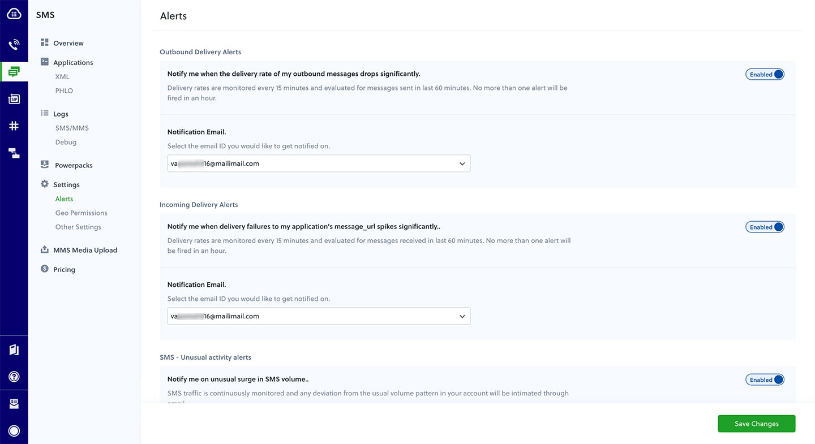Click the profile circle icon at bottom
The height and width of the screenshot is (444, 815).
[14, 431]
